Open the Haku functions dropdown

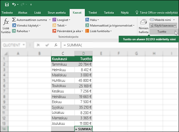[x=92, y=20]
